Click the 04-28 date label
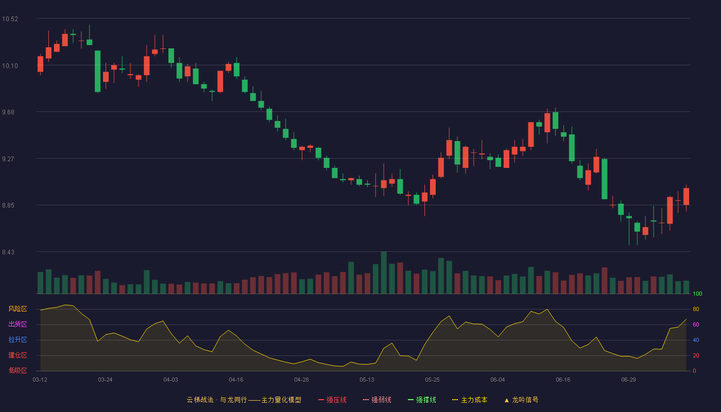 coord(301,380)
